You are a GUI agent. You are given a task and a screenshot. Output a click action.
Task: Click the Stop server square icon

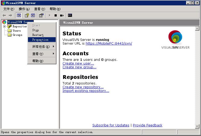click(x=55, y=15)
